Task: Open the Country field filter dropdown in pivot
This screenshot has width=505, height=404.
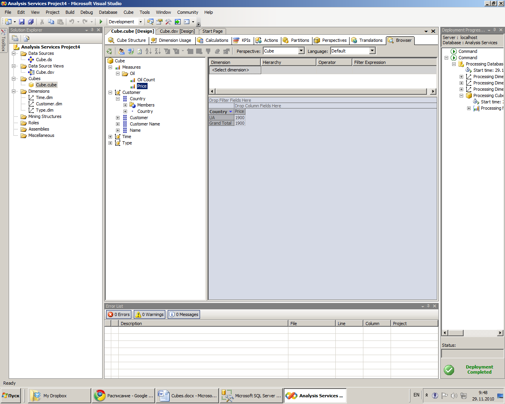Action: coord(231,112)
